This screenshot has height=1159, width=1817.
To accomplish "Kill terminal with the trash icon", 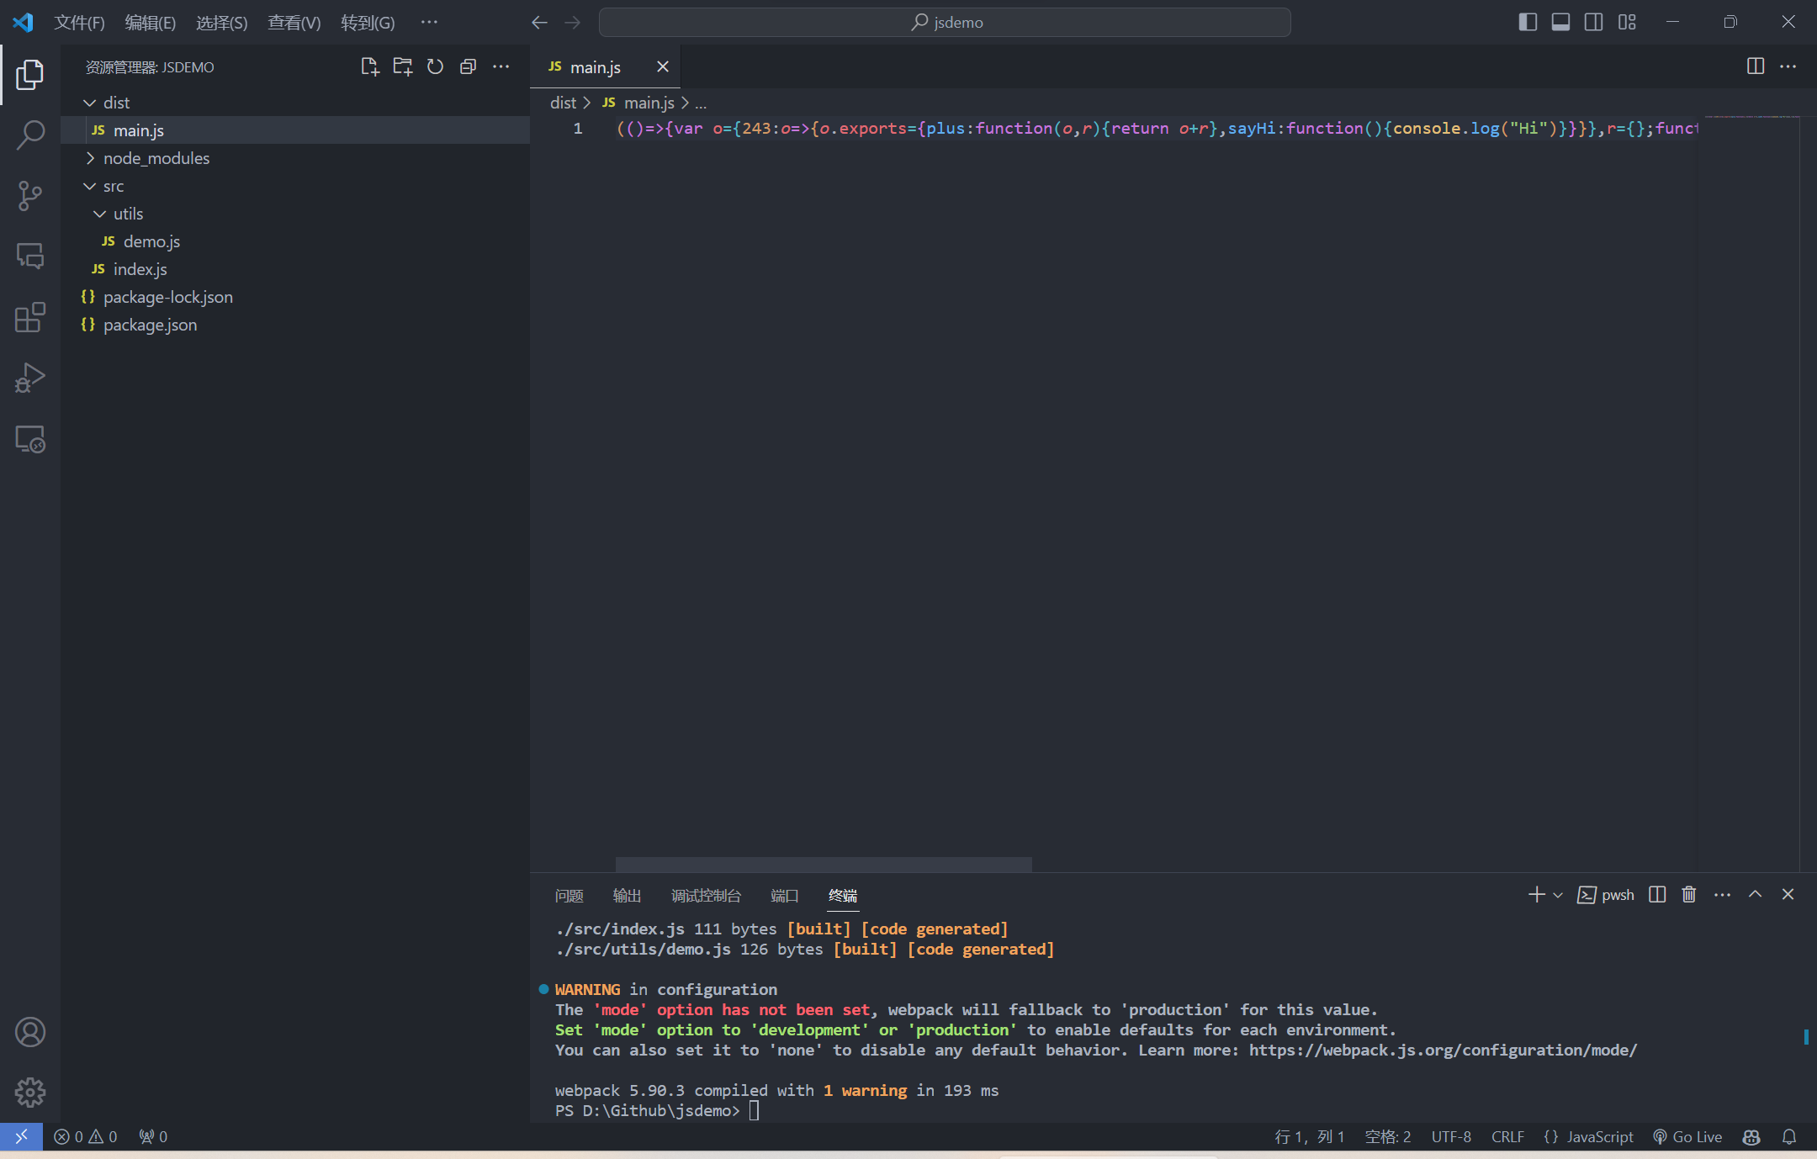I will point(1688,894).
